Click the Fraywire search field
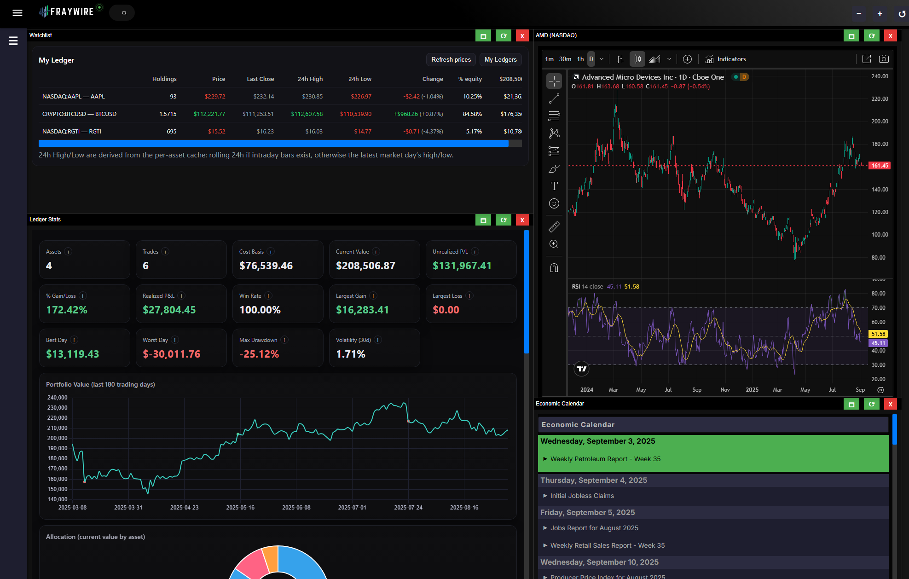Image resolution: width=909 pixels, height=579 pixels. click(122, 13)
